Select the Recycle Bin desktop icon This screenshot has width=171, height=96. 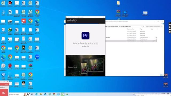point(3,30)
